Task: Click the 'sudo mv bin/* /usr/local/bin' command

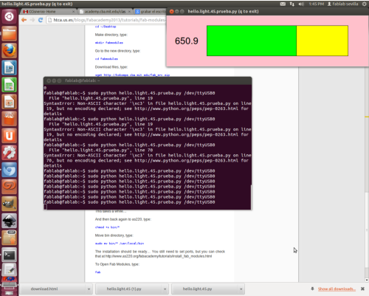Action: click(120, 244)
